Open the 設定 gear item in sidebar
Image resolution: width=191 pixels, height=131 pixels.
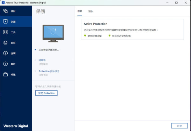16,43
